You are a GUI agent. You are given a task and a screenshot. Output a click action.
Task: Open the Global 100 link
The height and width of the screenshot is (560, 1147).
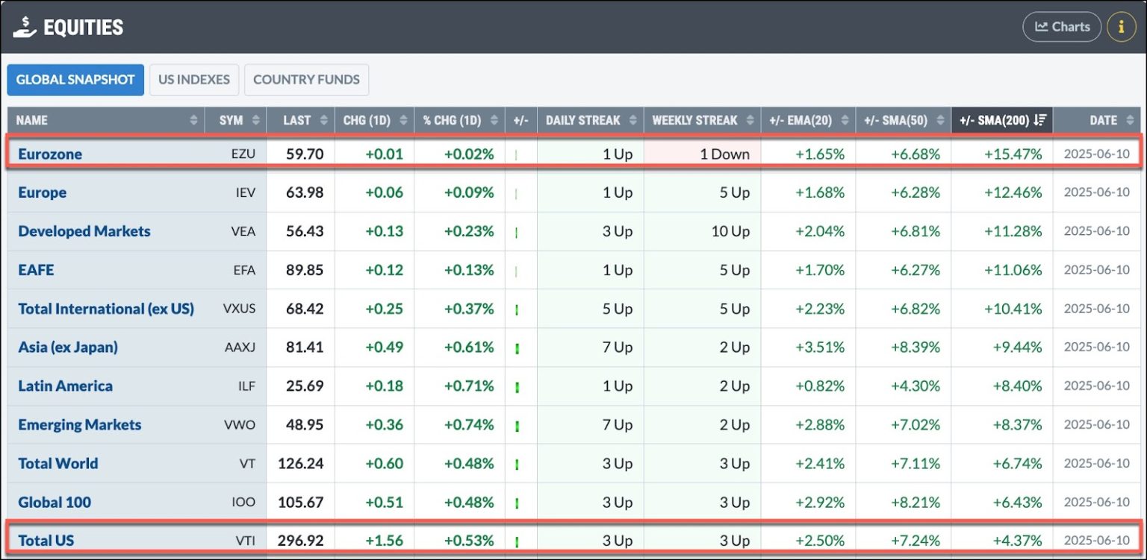[x=55, y=503]
